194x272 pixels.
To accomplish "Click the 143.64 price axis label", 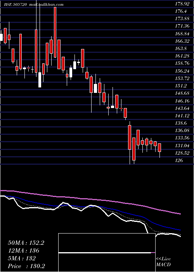I will click(182, 108).
